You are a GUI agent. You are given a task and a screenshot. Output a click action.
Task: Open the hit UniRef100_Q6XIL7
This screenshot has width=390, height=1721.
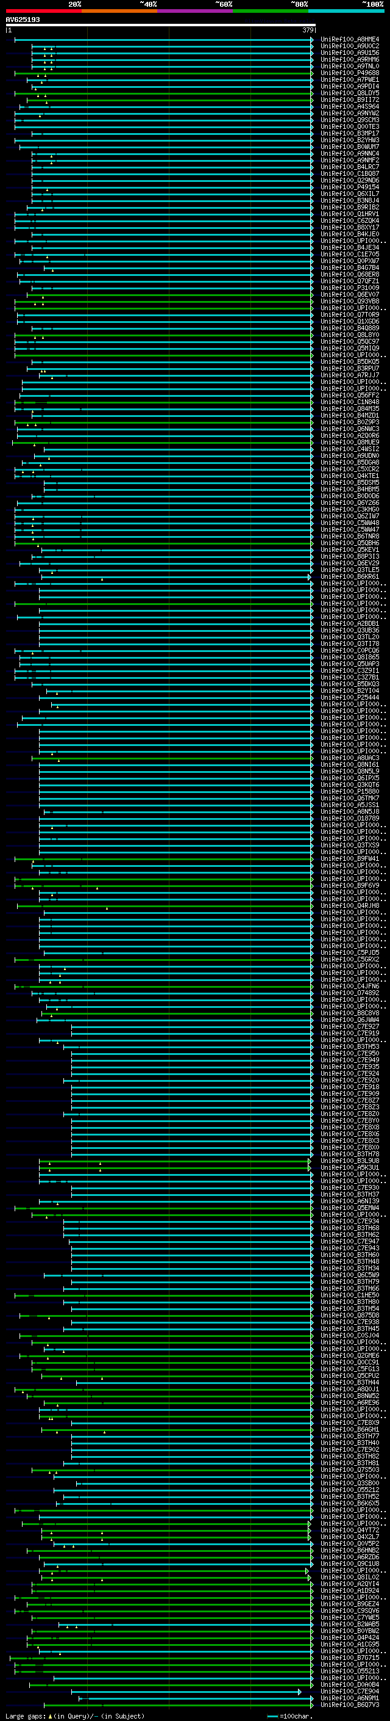tap(349, 194)
